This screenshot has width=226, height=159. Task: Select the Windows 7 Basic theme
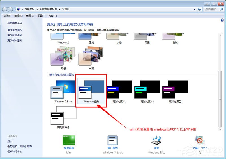pyautogui.click(x=63, y=91)
